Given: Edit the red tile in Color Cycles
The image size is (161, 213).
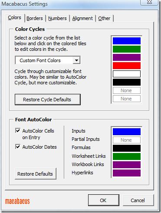Looking at the screenshot, I should [x=127, y=66].
